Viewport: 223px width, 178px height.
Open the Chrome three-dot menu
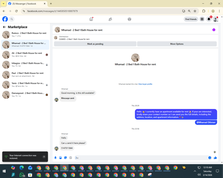point(219,11)
